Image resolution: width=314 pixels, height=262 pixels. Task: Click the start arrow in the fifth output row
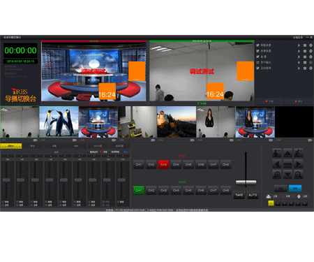pos(299,68)
